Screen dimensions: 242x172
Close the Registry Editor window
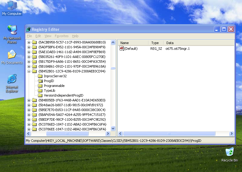point(231,29)
